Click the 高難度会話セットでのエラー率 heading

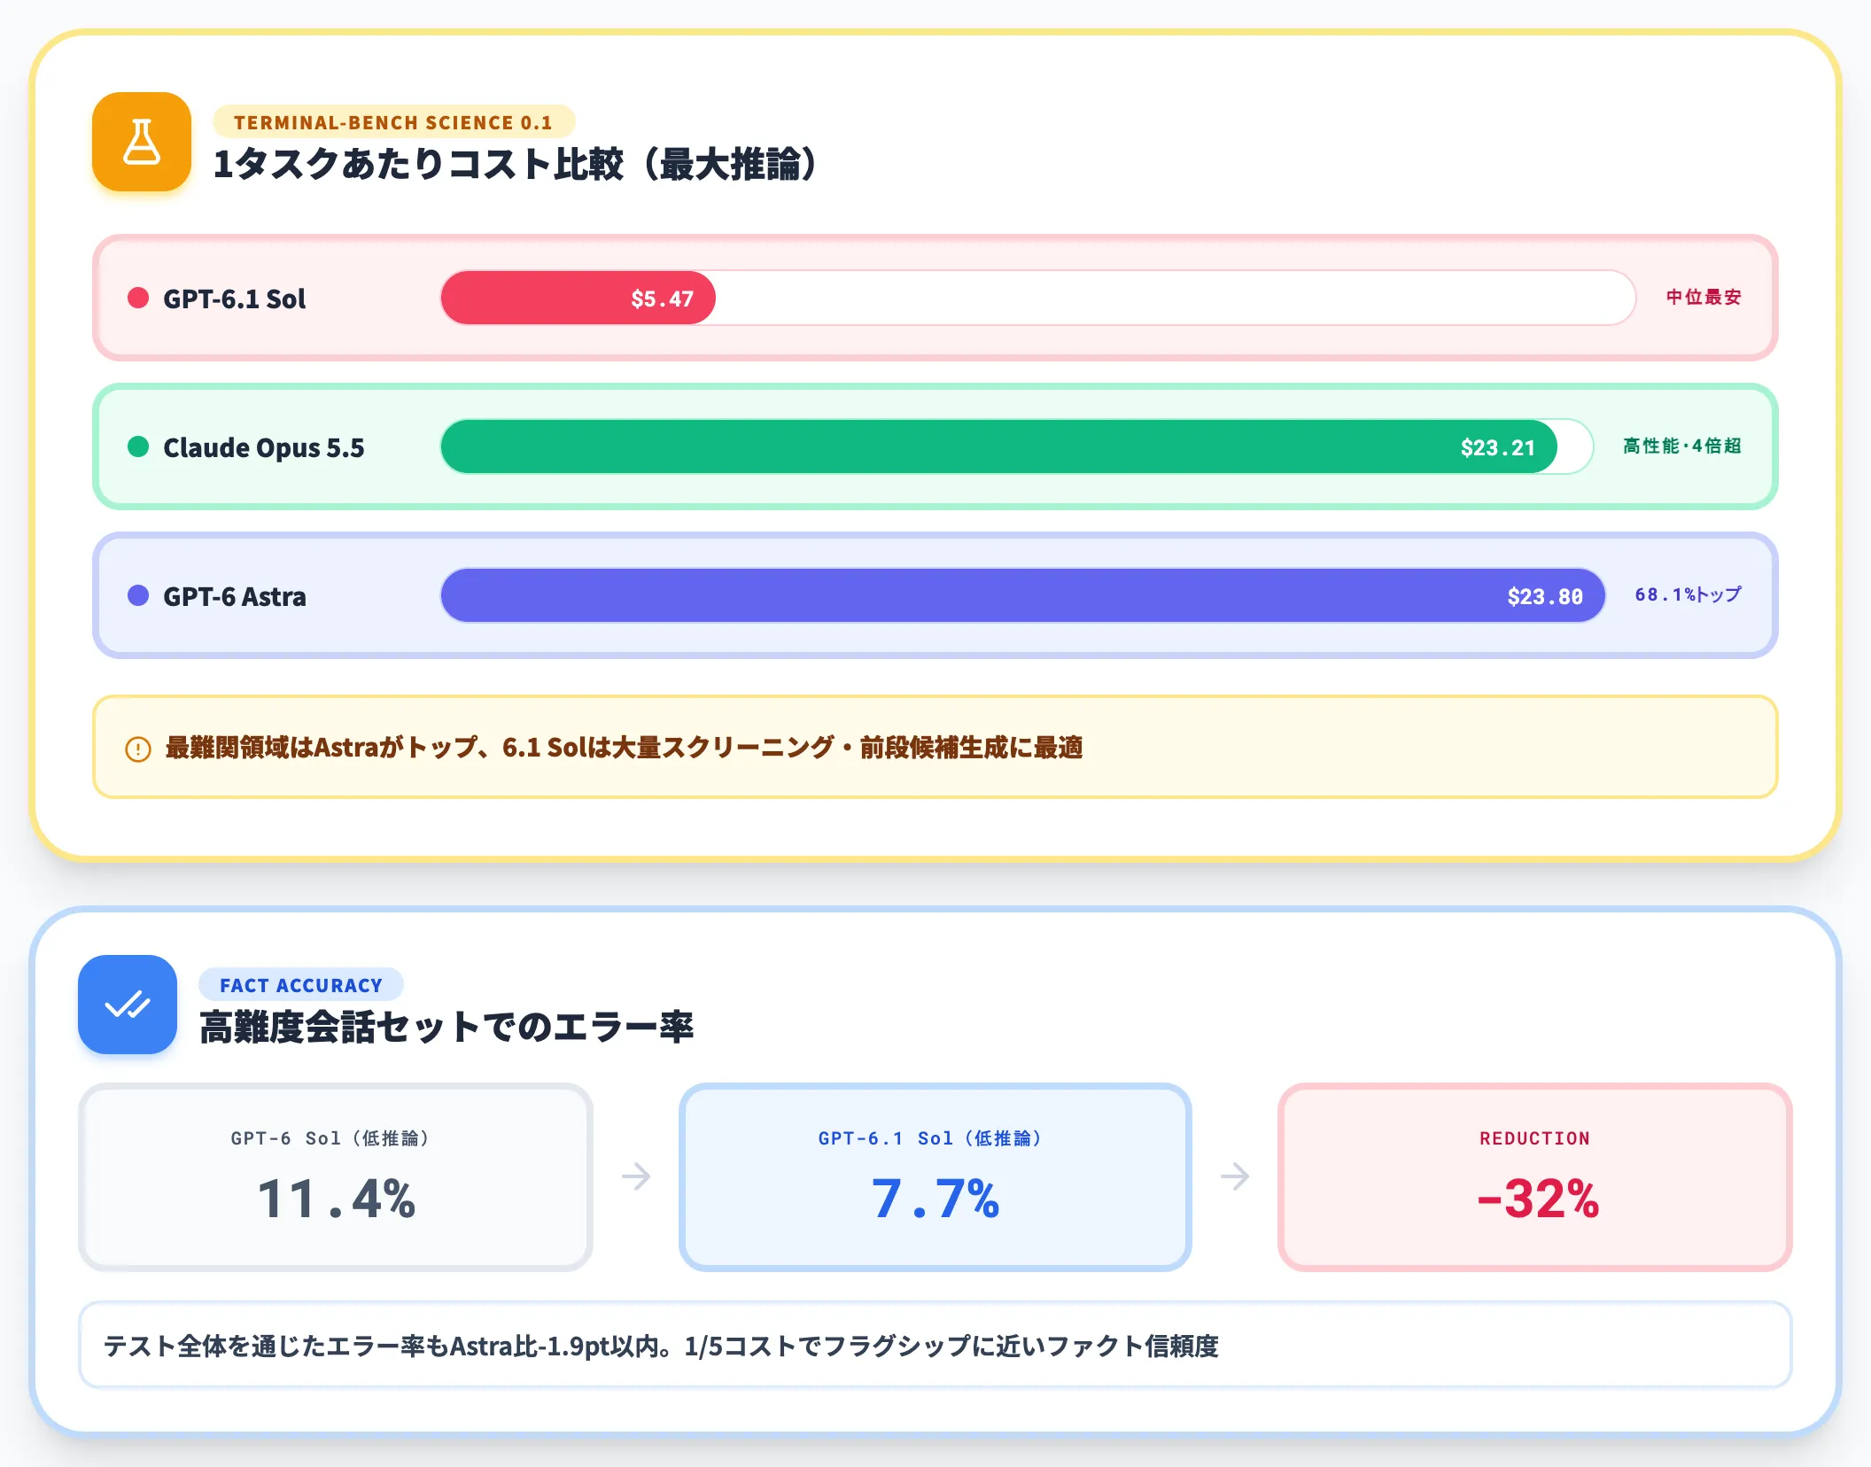pos(446,1027)
